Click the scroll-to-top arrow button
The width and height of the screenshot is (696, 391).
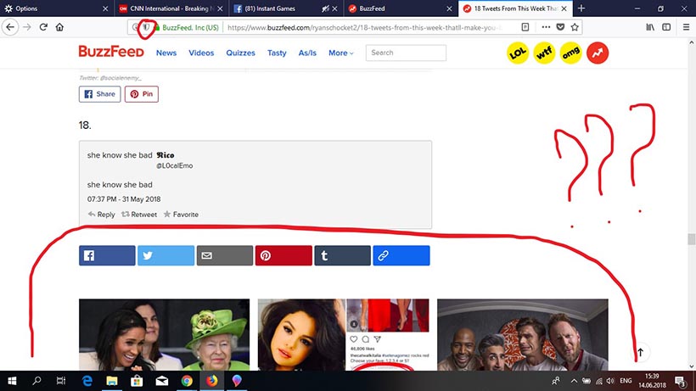641,351
